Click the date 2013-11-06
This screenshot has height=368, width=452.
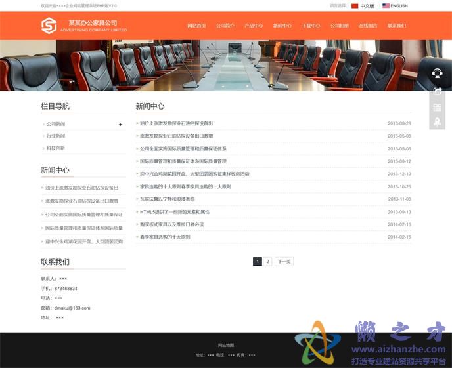click(x=399, y=199)
